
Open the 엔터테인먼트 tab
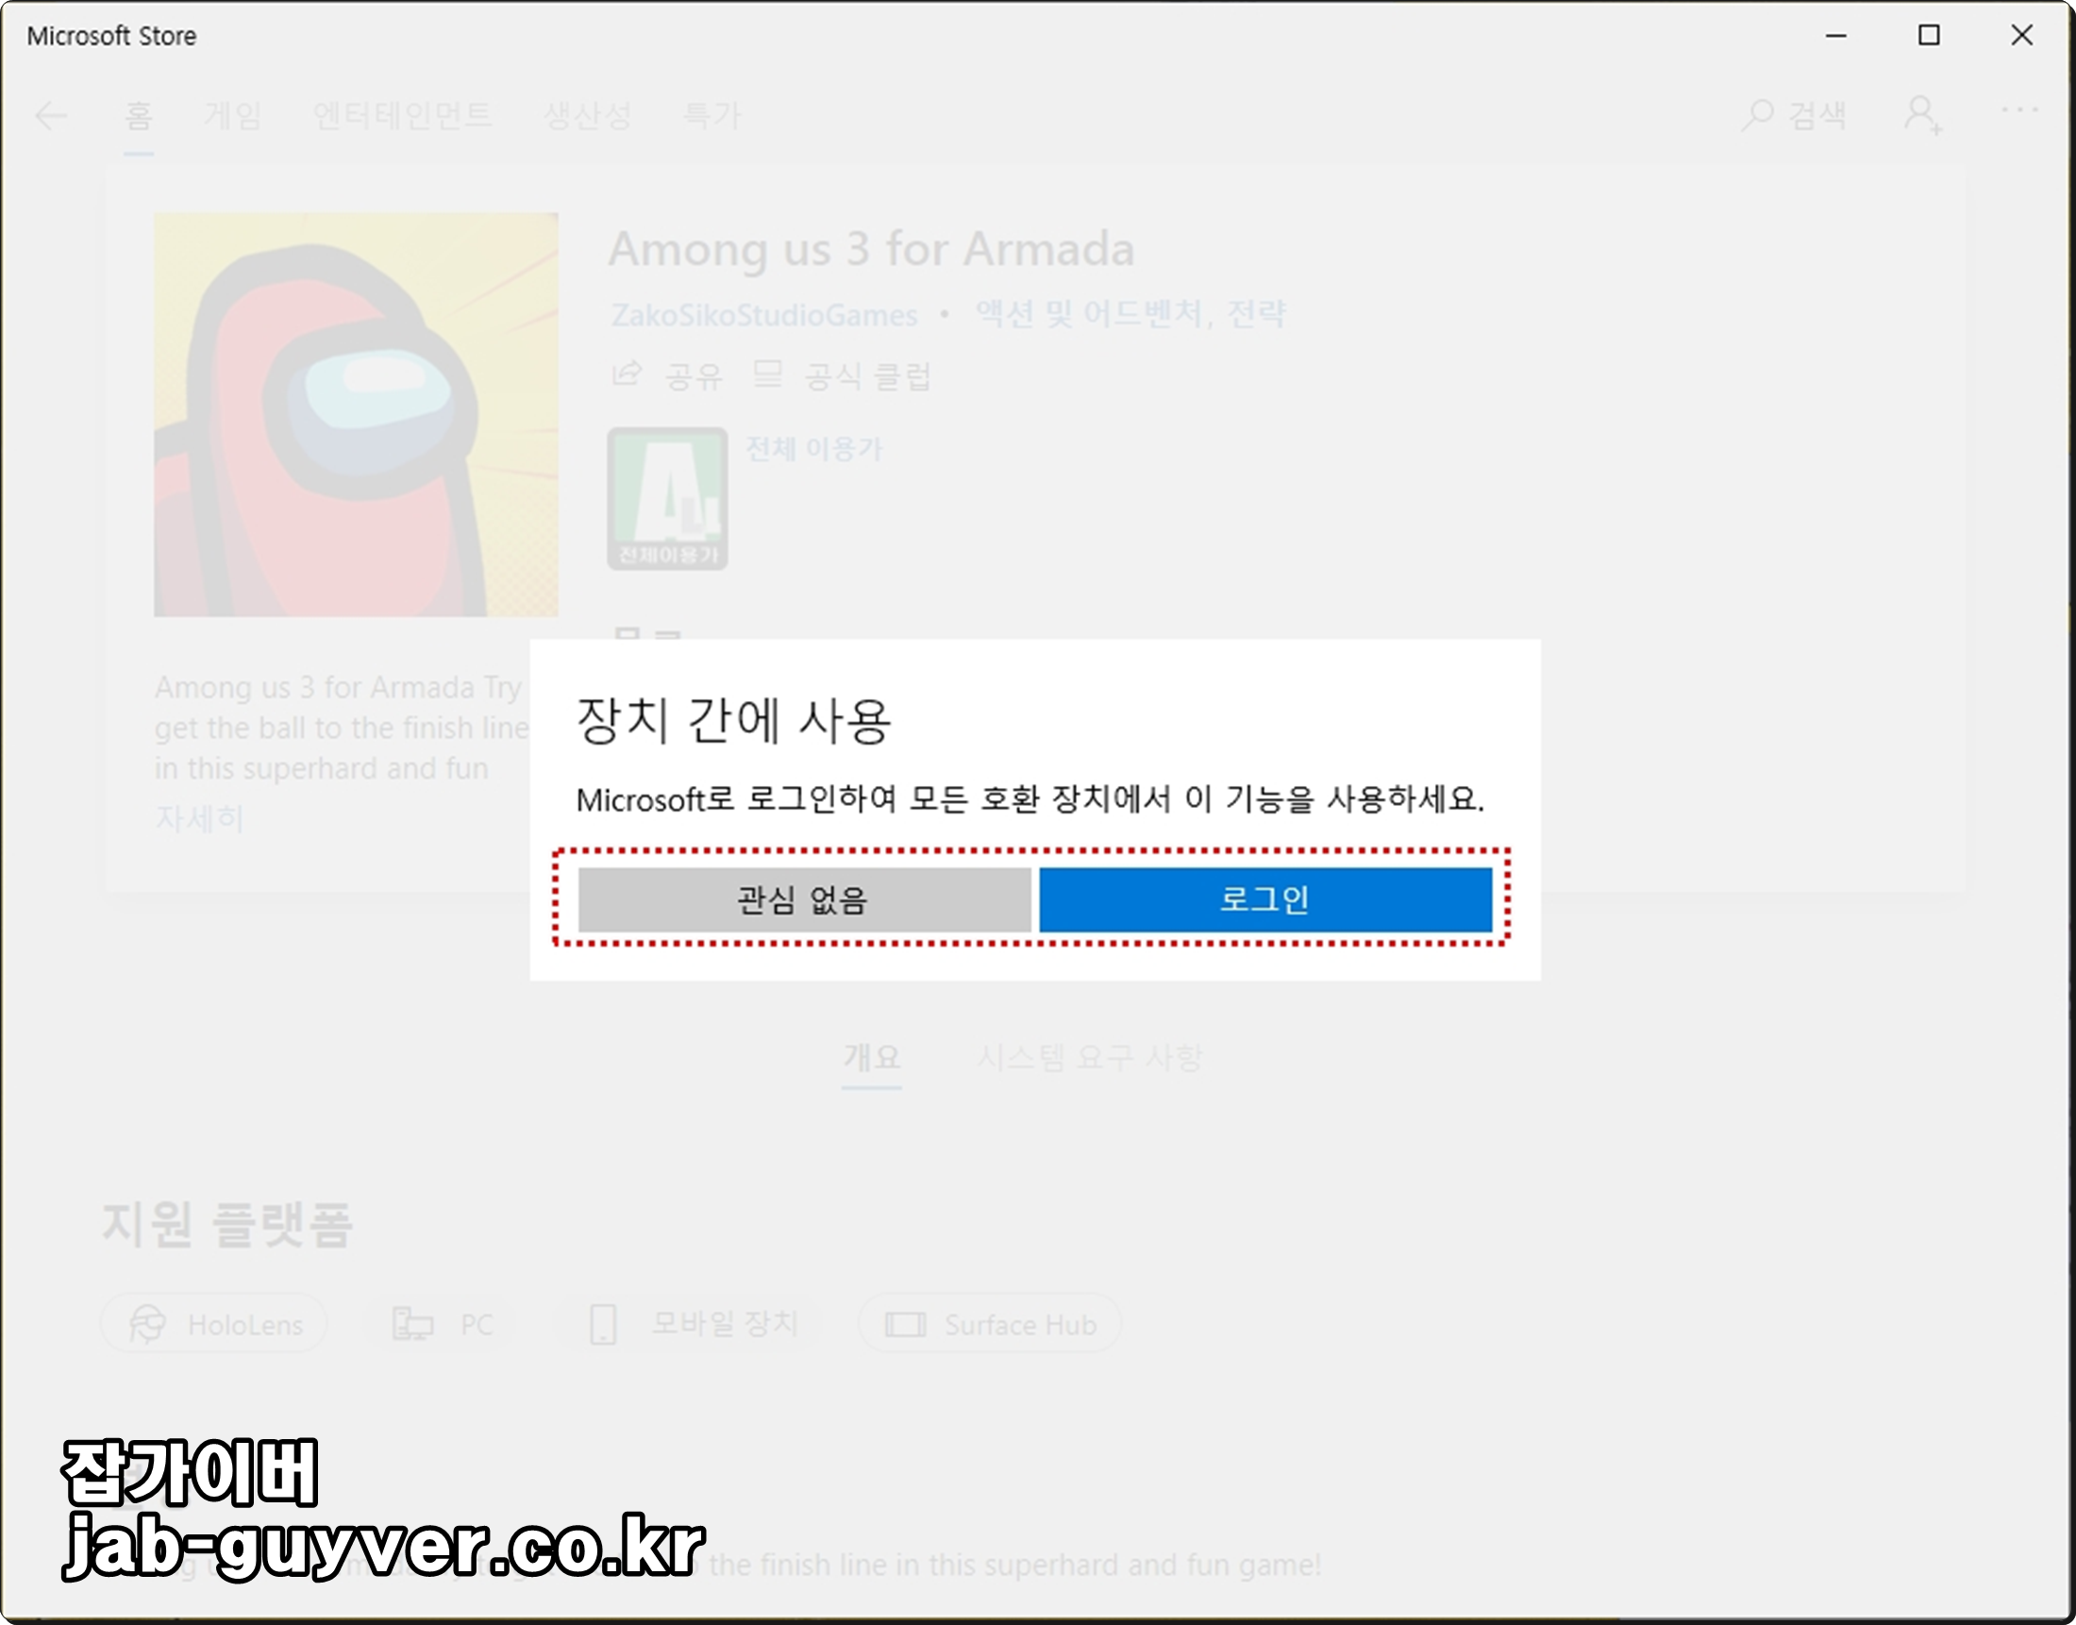[401, 116]
